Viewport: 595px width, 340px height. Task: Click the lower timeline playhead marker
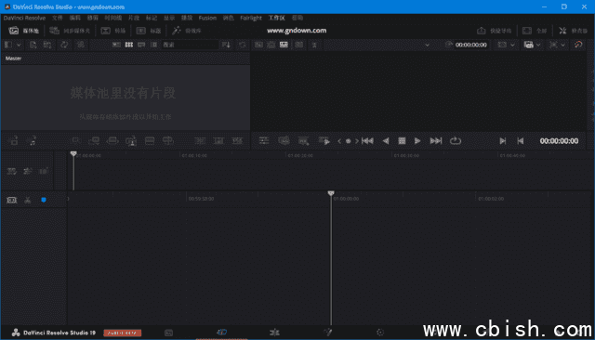(331, 194)
